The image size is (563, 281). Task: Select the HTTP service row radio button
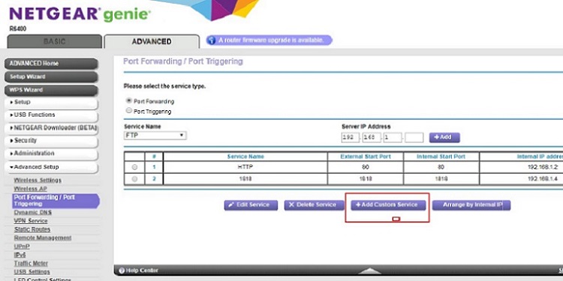tap(134, 167)
